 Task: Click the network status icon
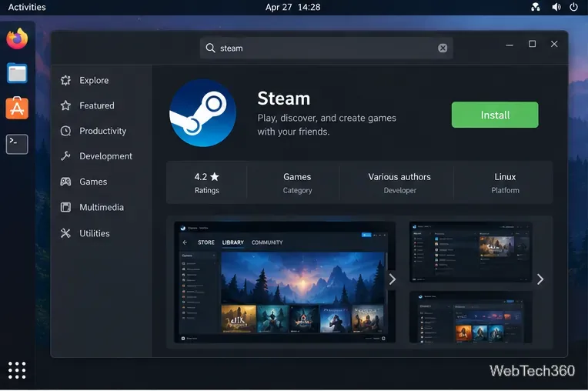[536, 7]
